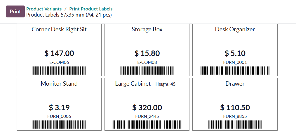The width and height of the screenshot is (296, 137).
Task: Go to Product Variants breadcrumb
Action: coord(44,9)
